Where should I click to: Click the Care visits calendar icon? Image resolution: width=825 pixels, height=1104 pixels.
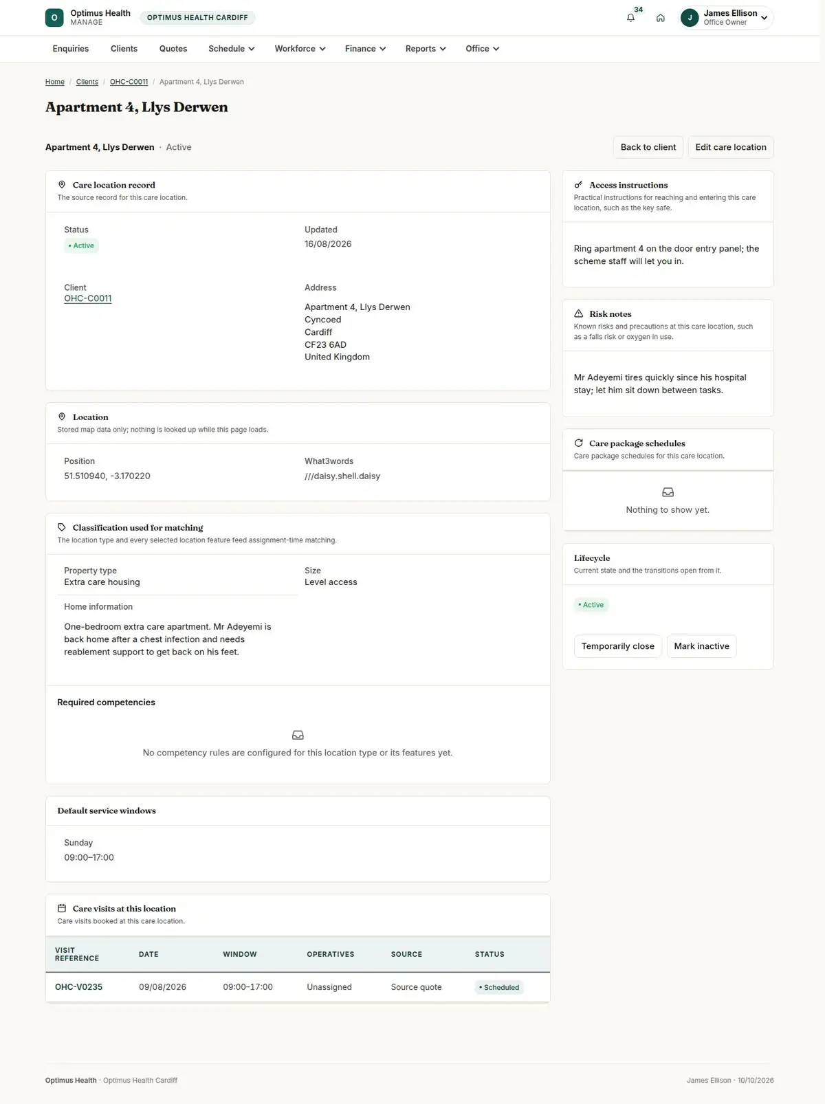coord(62,908)
